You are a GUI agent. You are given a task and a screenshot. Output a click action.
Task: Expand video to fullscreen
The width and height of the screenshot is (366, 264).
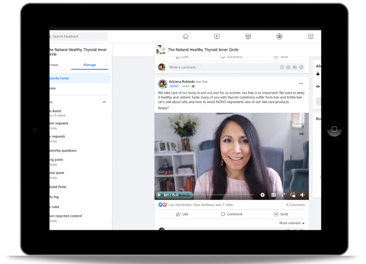point(283,195)
